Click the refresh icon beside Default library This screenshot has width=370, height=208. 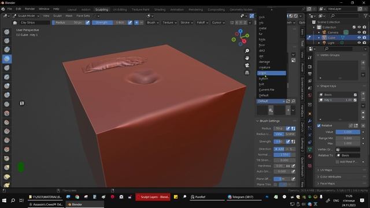(x=288, y=101)
